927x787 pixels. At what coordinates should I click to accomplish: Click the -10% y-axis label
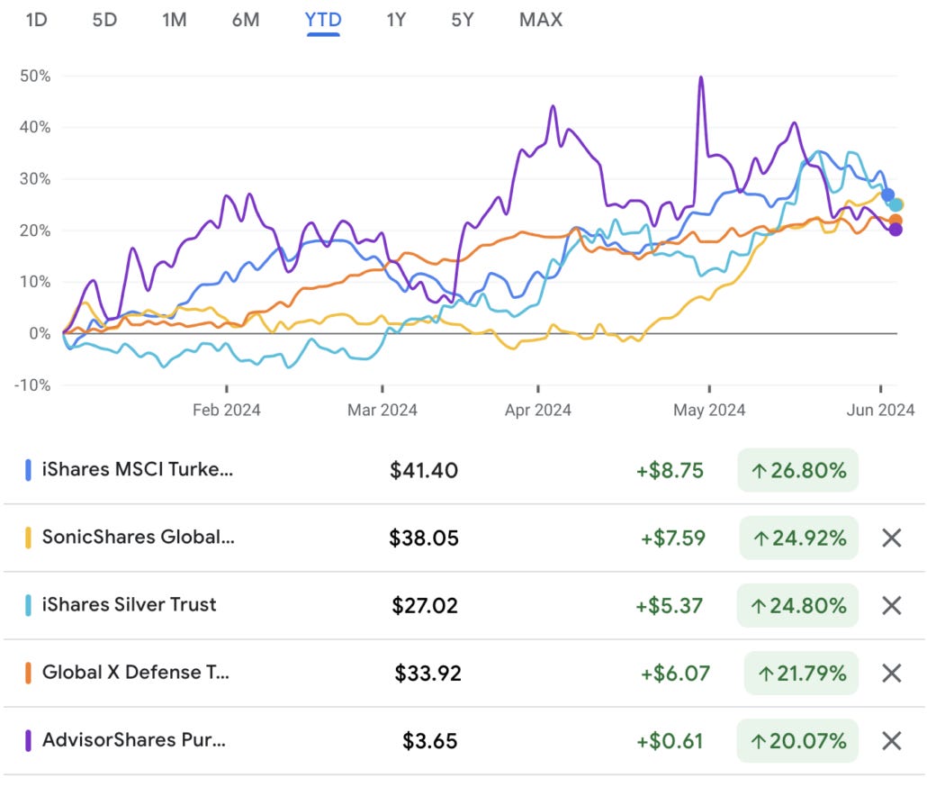pyautogui.click(x=32, y=384)
